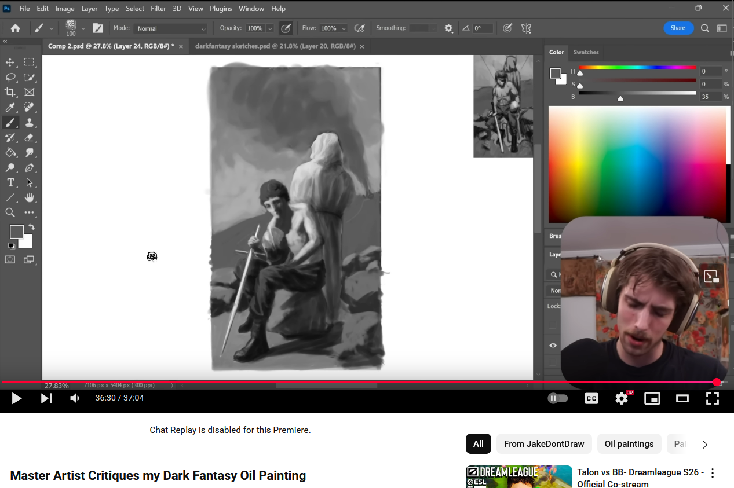This screenshot has width=734, height=488.
Task: Select the Move tool
Action: click(x=10, y=62)
